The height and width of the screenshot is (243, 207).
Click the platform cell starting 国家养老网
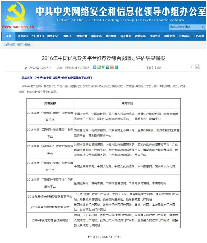pyautogui.click(x=127, y=133)
